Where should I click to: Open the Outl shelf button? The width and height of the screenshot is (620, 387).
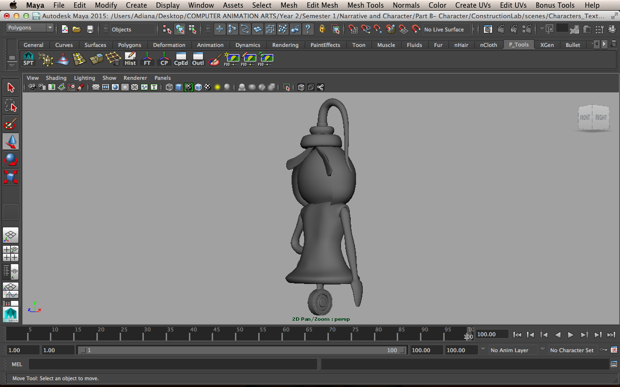(198, 59)
